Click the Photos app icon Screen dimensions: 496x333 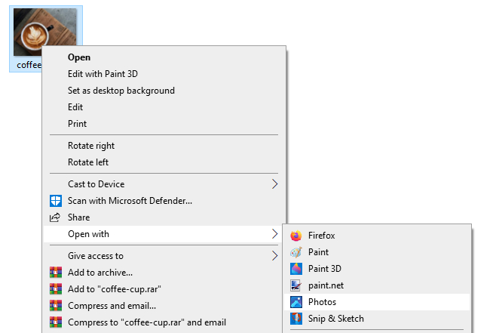point(296,302)
